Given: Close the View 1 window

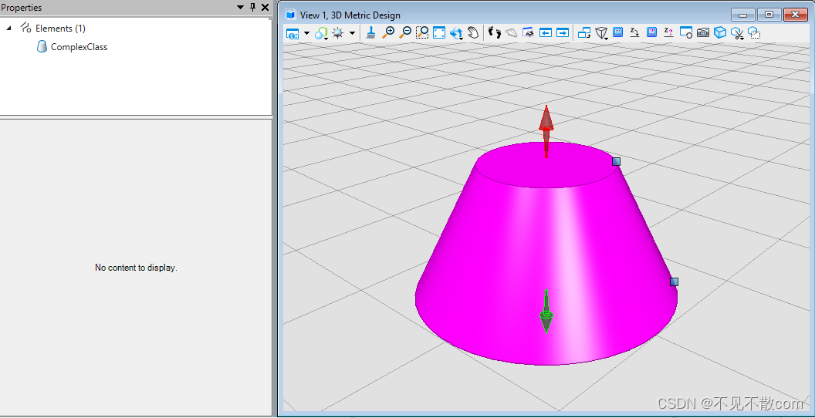Looking at the screenshot, I should coord(795,15).
